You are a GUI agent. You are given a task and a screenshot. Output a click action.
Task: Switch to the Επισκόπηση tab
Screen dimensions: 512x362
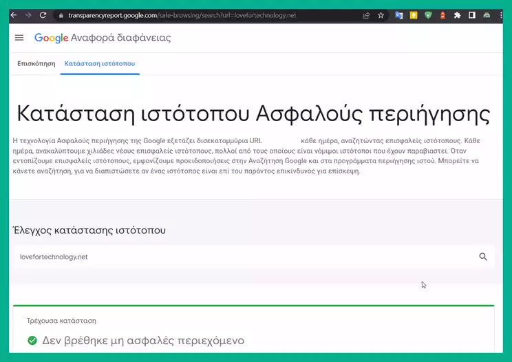click(x=36, y=63)
